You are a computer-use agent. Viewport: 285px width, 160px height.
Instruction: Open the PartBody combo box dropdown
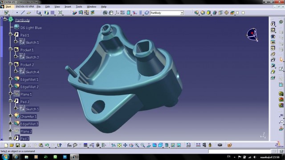coord(182,13)
